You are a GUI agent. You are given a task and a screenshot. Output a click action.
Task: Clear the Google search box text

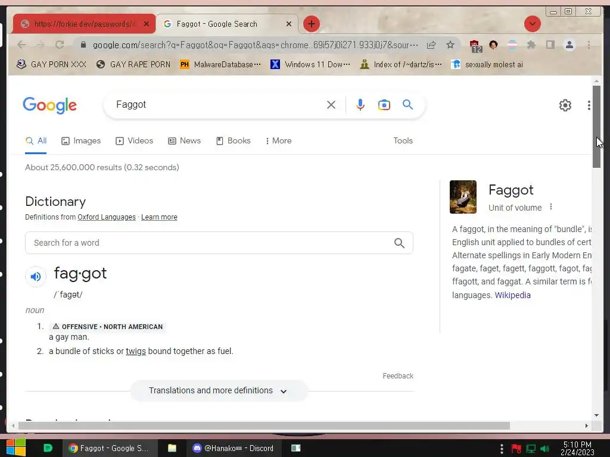(331, 105)
